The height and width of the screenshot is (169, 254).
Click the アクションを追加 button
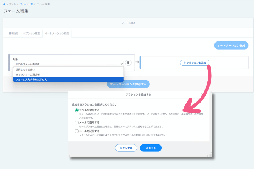coord(195,63)
